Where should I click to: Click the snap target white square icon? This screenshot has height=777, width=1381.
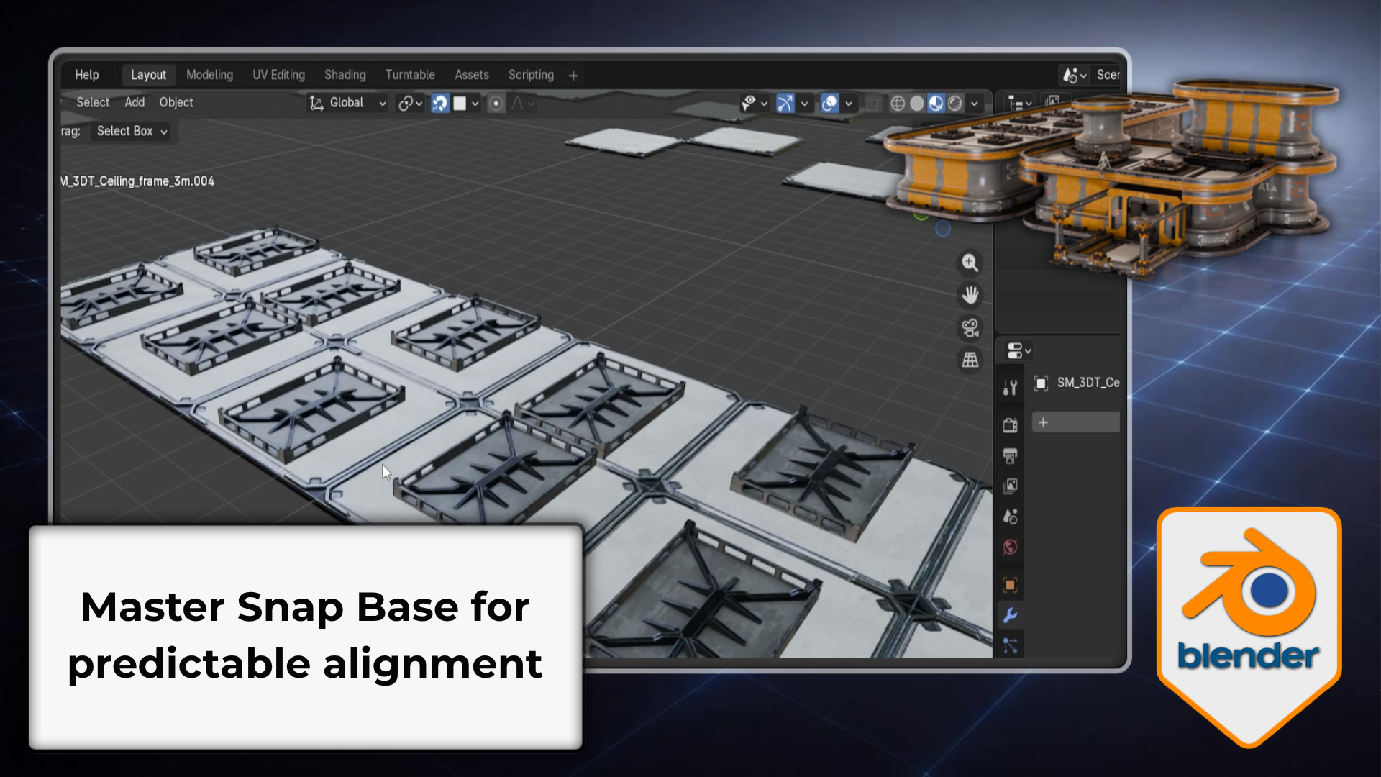click(x=460, y=104)
